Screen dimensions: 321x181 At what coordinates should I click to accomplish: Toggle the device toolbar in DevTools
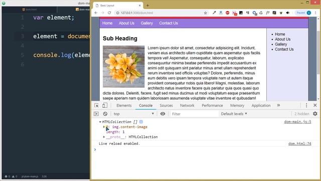pyautogui.click(x=105, y=106)
